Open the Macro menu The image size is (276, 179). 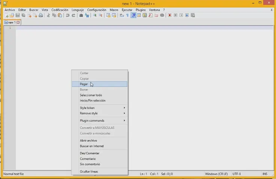click(114, 10)
